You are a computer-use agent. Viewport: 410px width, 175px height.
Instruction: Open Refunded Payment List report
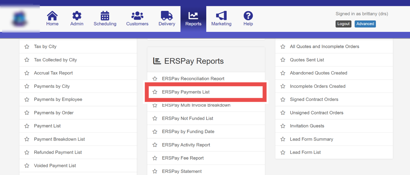point(58,152)
